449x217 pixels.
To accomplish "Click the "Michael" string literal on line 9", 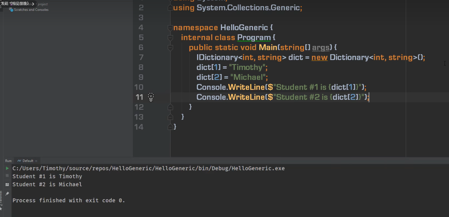I will (248, 77).
